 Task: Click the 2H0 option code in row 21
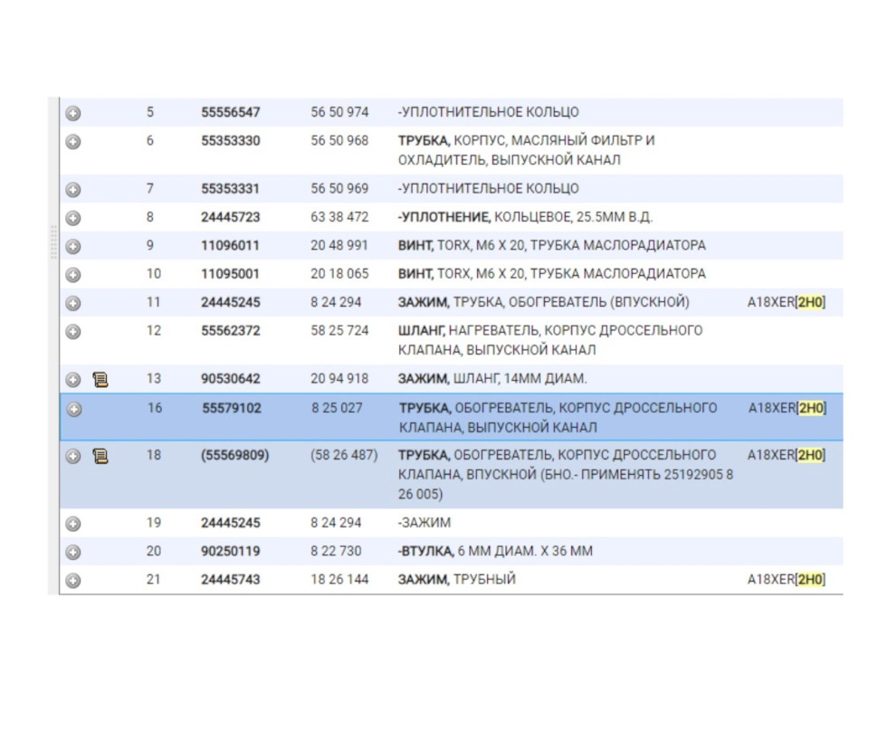coord(810,580)
